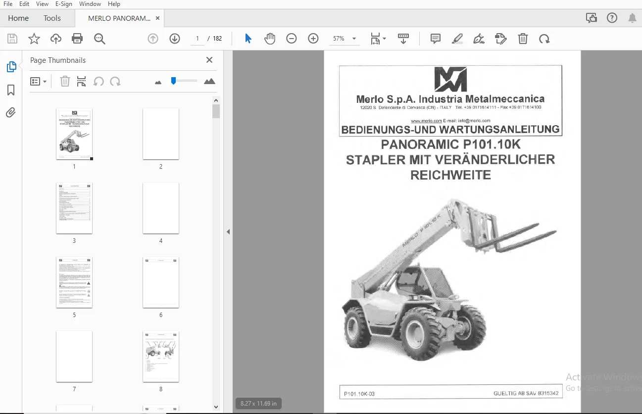
Task: Click the edit stamp tool icon
Action: point(501,39)
